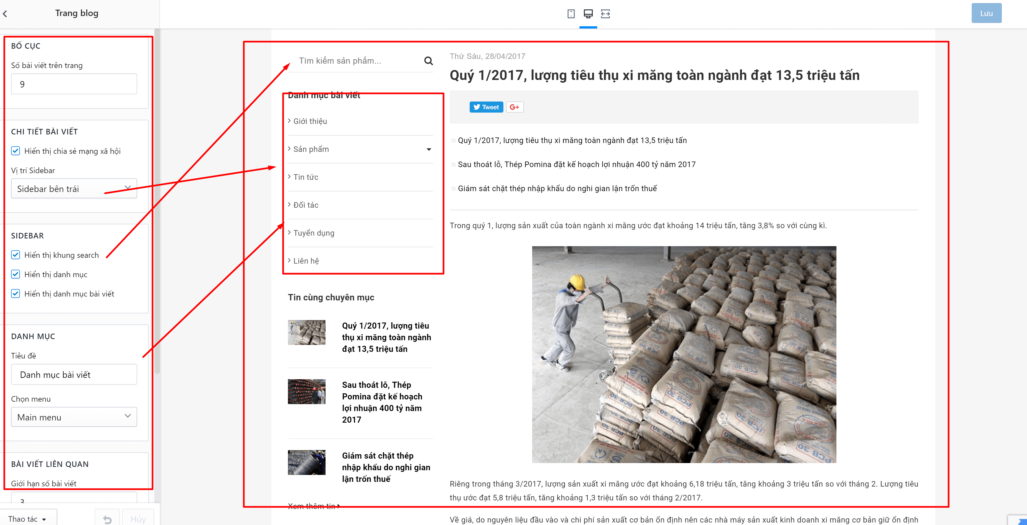Viewport: 1027px width, 525px height.
Task: Click the undo arrow button
Action: 107,518
